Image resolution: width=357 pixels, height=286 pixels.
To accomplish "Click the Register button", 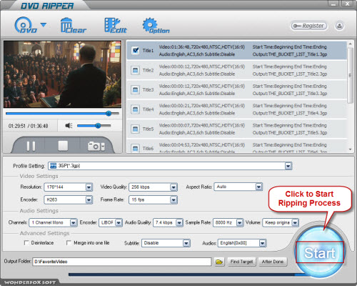I will 308,26.
